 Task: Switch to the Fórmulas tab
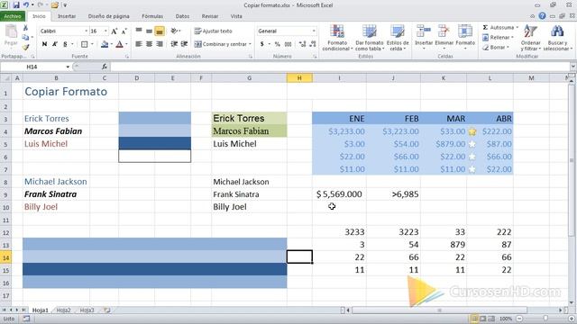(x=152, y=16)
